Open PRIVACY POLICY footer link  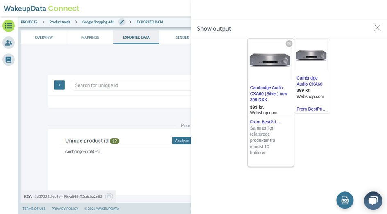(65, 209)
